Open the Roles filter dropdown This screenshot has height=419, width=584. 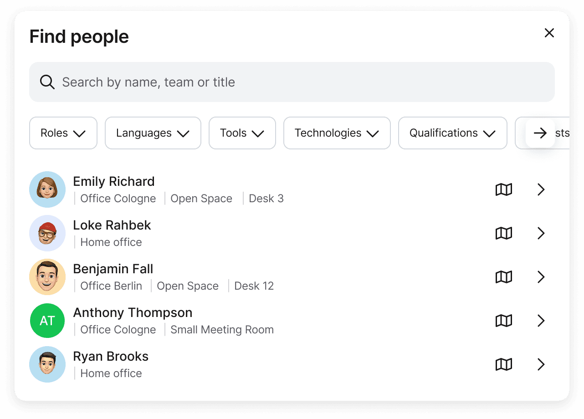click(63, 133)
